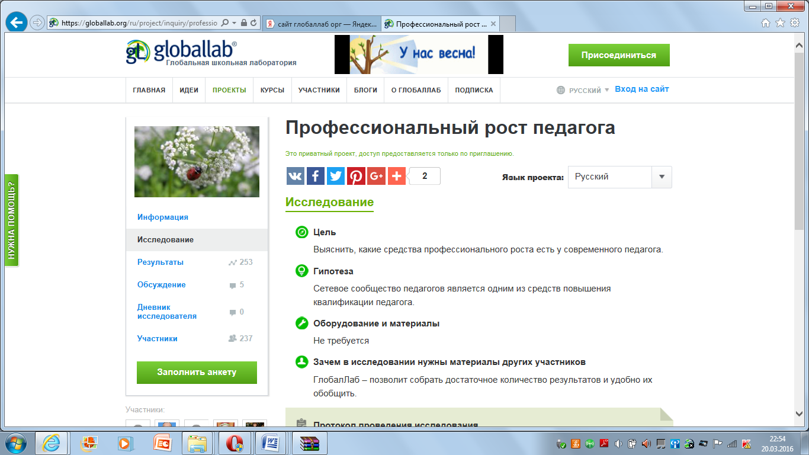Open Internet Explorer from taskbar
Image resolution: width=809 pixels, height=455 pixels.
coord(51,443)
